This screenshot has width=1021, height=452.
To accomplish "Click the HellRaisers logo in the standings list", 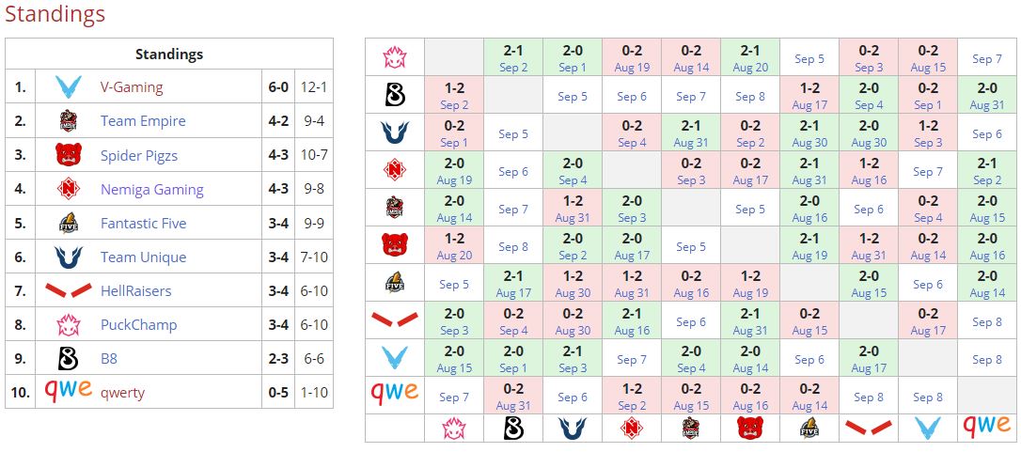I will (67, 290).
